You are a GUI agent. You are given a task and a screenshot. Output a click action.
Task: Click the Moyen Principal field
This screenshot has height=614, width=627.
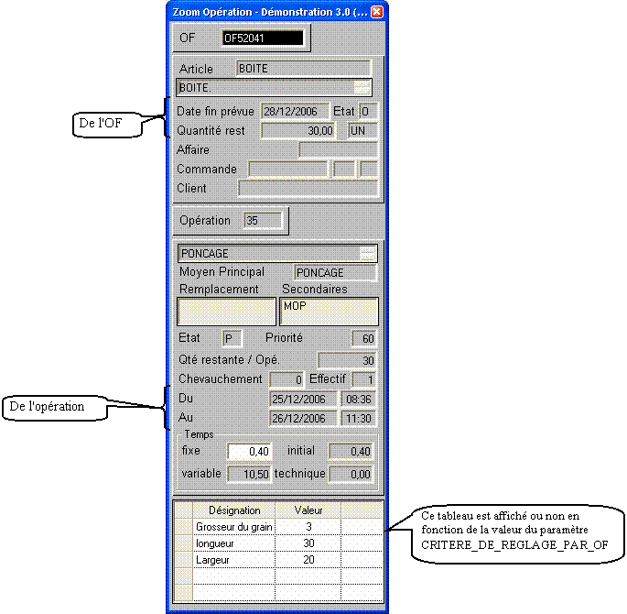pos(334,272)
